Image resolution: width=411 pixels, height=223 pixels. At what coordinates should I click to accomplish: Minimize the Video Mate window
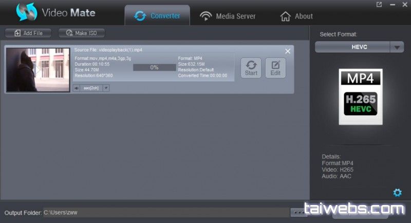pyautogui.click(x=391, y=5)
